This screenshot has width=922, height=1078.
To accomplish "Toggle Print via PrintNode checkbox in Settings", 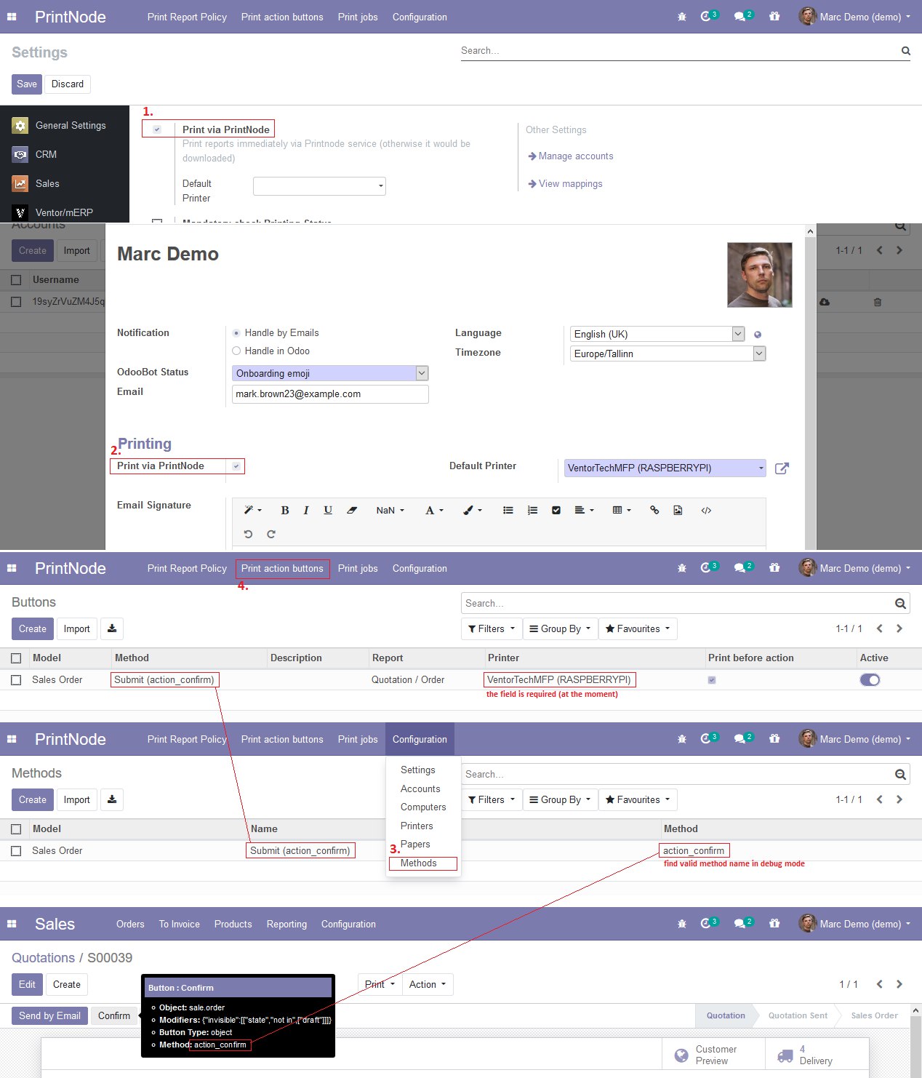I will click(157, 129).
